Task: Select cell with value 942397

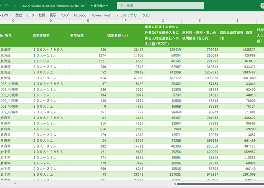Action: click(x=200, y=175)
